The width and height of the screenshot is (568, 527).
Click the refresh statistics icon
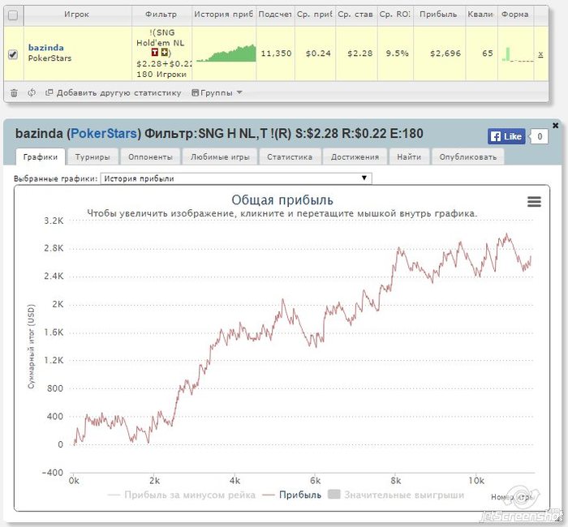[x=32, y=92]
